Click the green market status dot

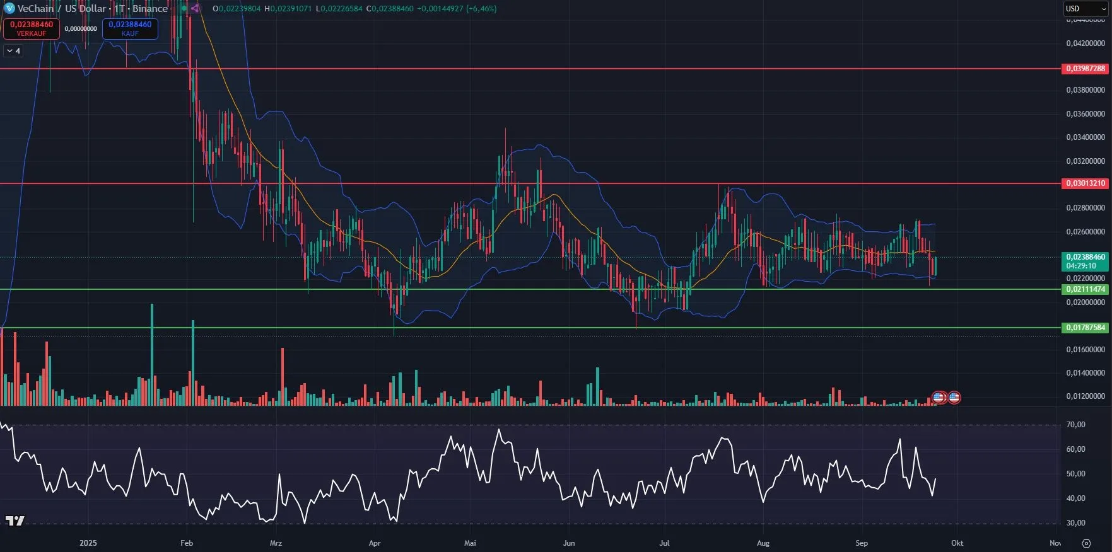tap(184, 8)
